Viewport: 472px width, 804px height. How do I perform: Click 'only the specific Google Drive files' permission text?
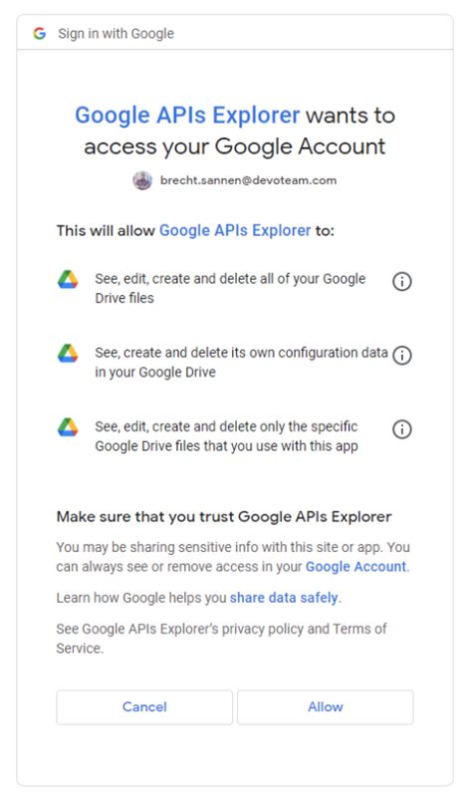[226, 435]
